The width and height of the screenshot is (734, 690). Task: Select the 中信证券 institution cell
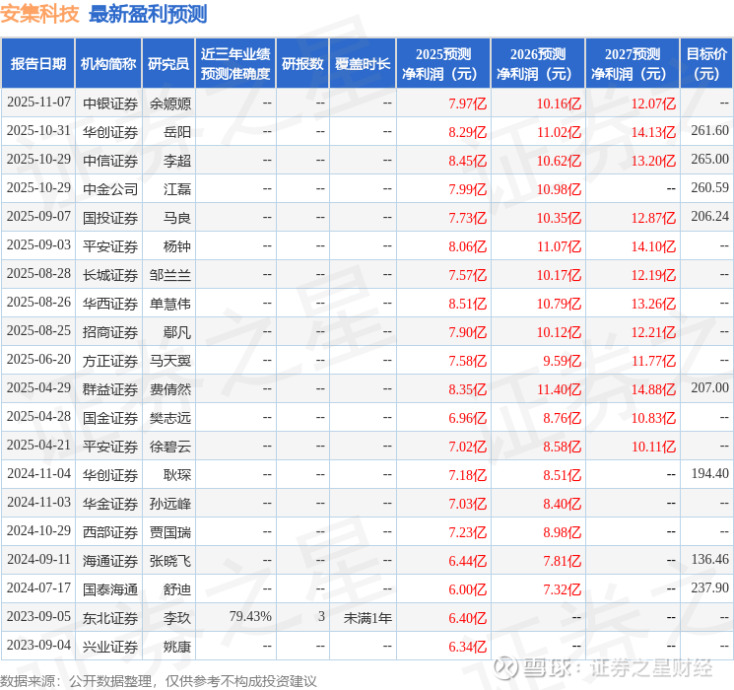pos(110,161)
